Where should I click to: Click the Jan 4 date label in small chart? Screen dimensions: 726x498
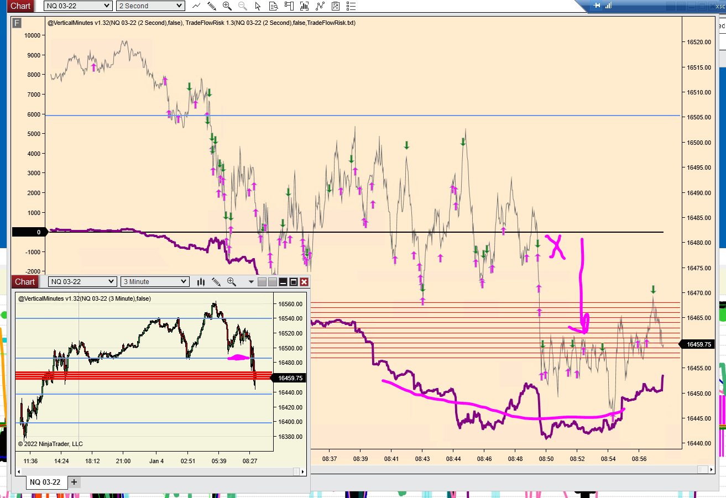pyautogui.click(x=156, y=461)
